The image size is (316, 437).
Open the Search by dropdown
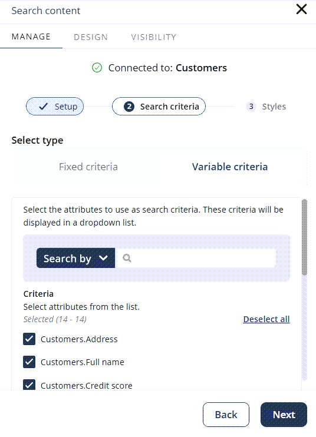coord(75,258)
